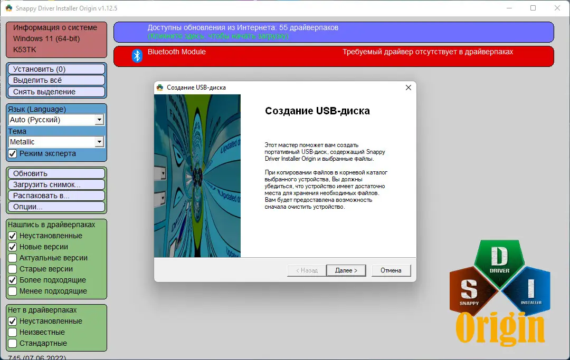The width and height of the screenshot is (570, 360).
Task: Uncheck Более подходящие in Нашлись в драйверпаках
Action: click(x=13, y=280)
